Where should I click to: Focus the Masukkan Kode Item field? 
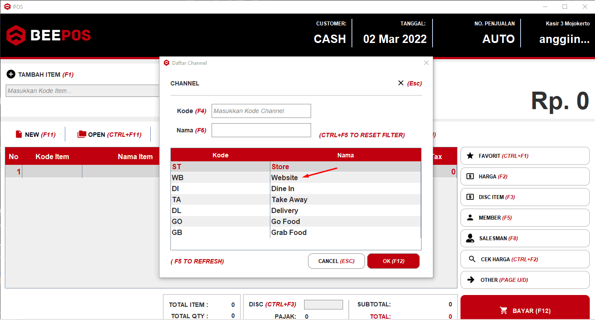(x=82, y=91)
